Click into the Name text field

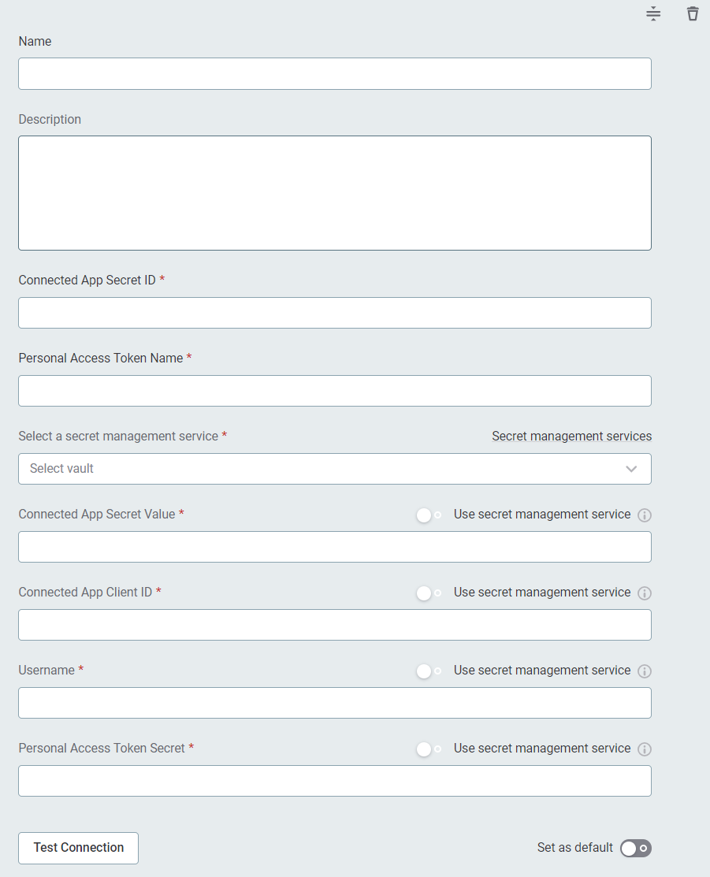335,74
